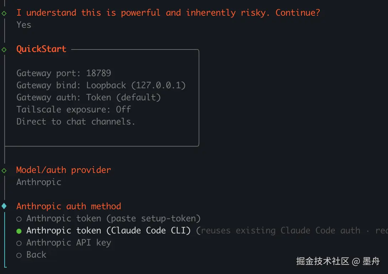Choose the Anthropic API key radio option
This screenshot has width=388, height=274.
point(19,243)
